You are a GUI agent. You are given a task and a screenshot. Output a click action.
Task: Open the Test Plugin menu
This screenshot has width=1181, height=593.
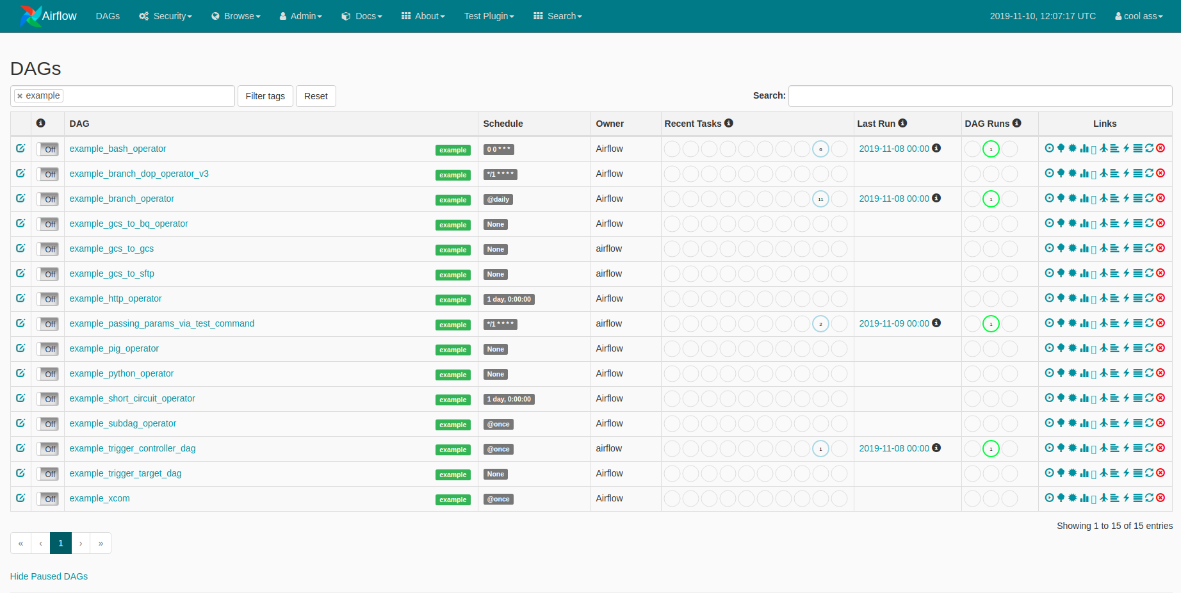click(489, 16)
